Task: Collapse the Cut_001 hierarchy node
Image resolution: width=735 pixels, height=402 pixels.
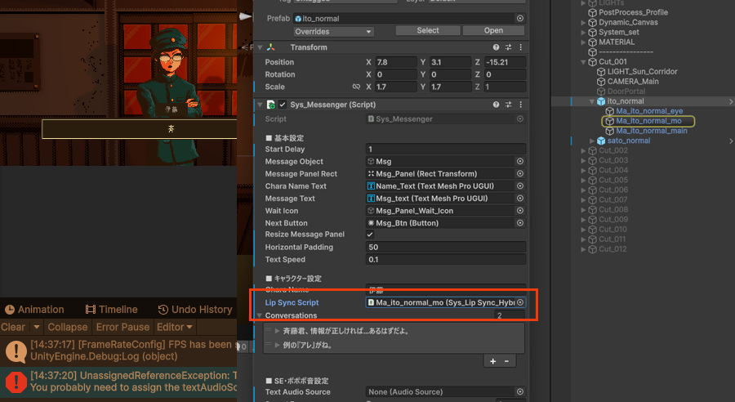Action: 583,62
